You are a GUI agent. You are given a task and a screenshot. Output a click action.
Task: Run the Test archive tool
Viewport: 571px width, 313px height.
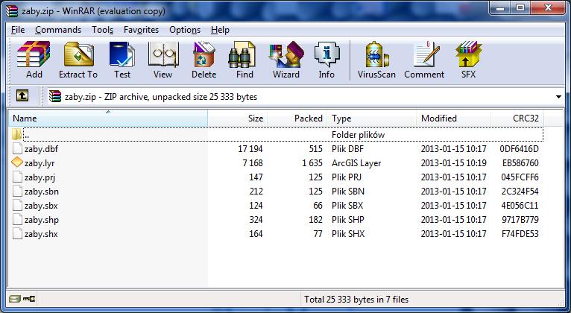122,60
